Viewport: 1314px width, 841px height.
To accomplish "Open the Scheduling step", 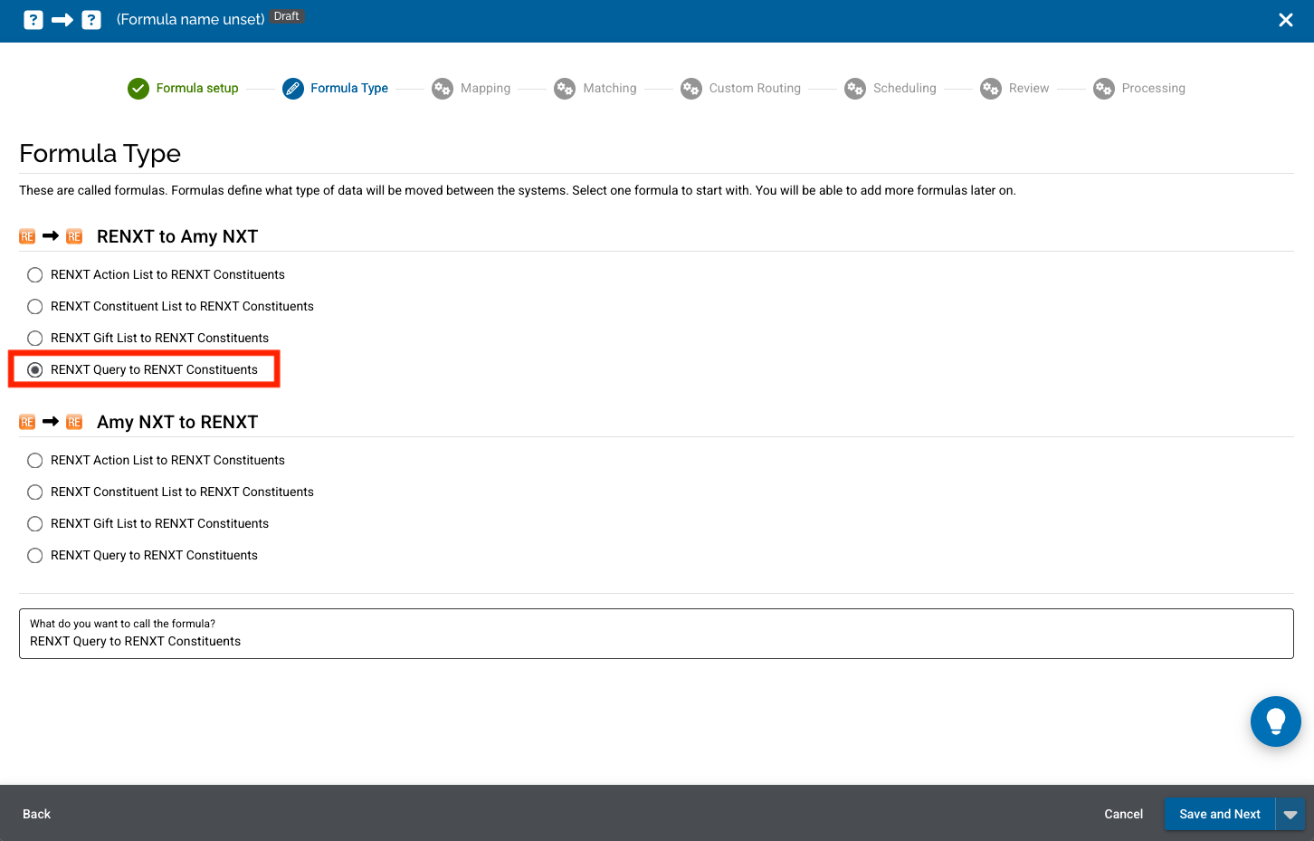I will [x=905, y=88].
